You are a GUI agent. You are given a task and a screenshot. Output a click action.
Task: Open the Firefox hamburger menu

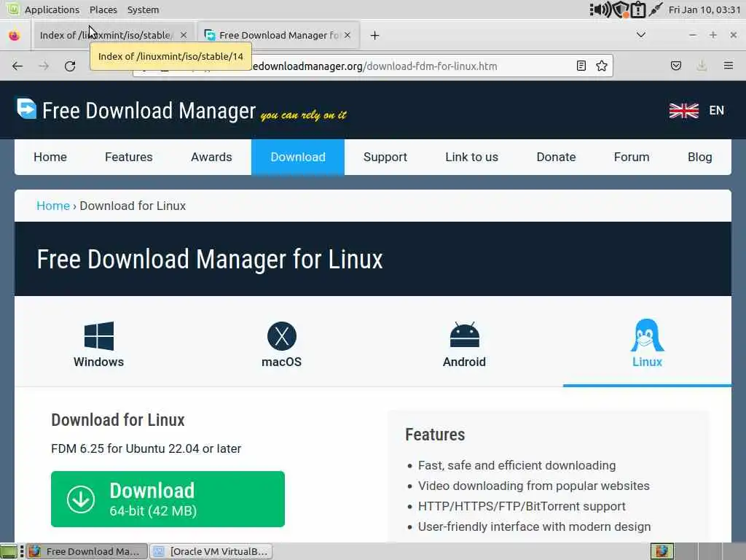point(729,66)
